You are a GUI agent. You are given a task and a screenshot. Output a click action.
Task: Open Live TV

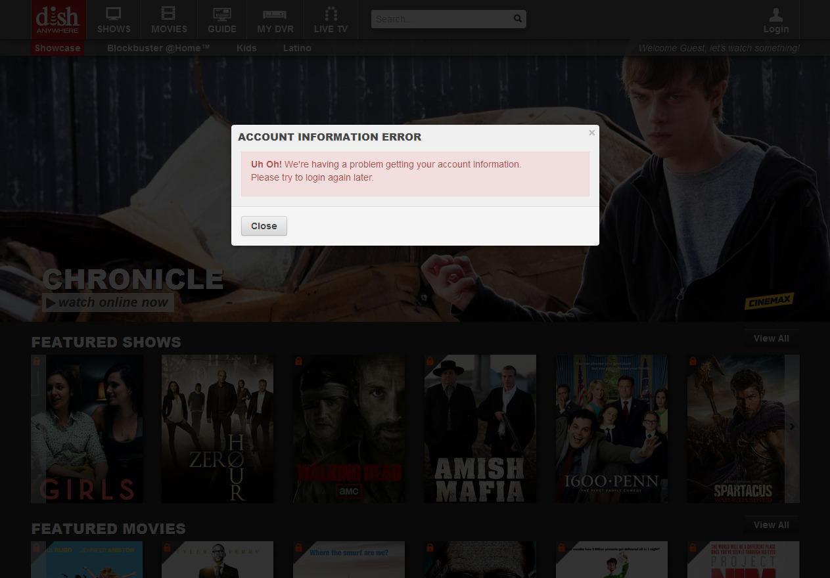(331, 20)
